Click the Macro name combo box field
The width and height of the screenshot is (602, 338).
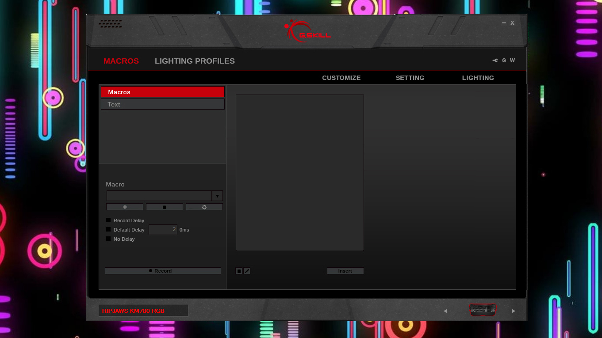(159, 196)
